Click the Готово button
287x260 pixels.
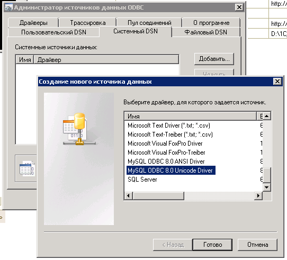[212, 245]
